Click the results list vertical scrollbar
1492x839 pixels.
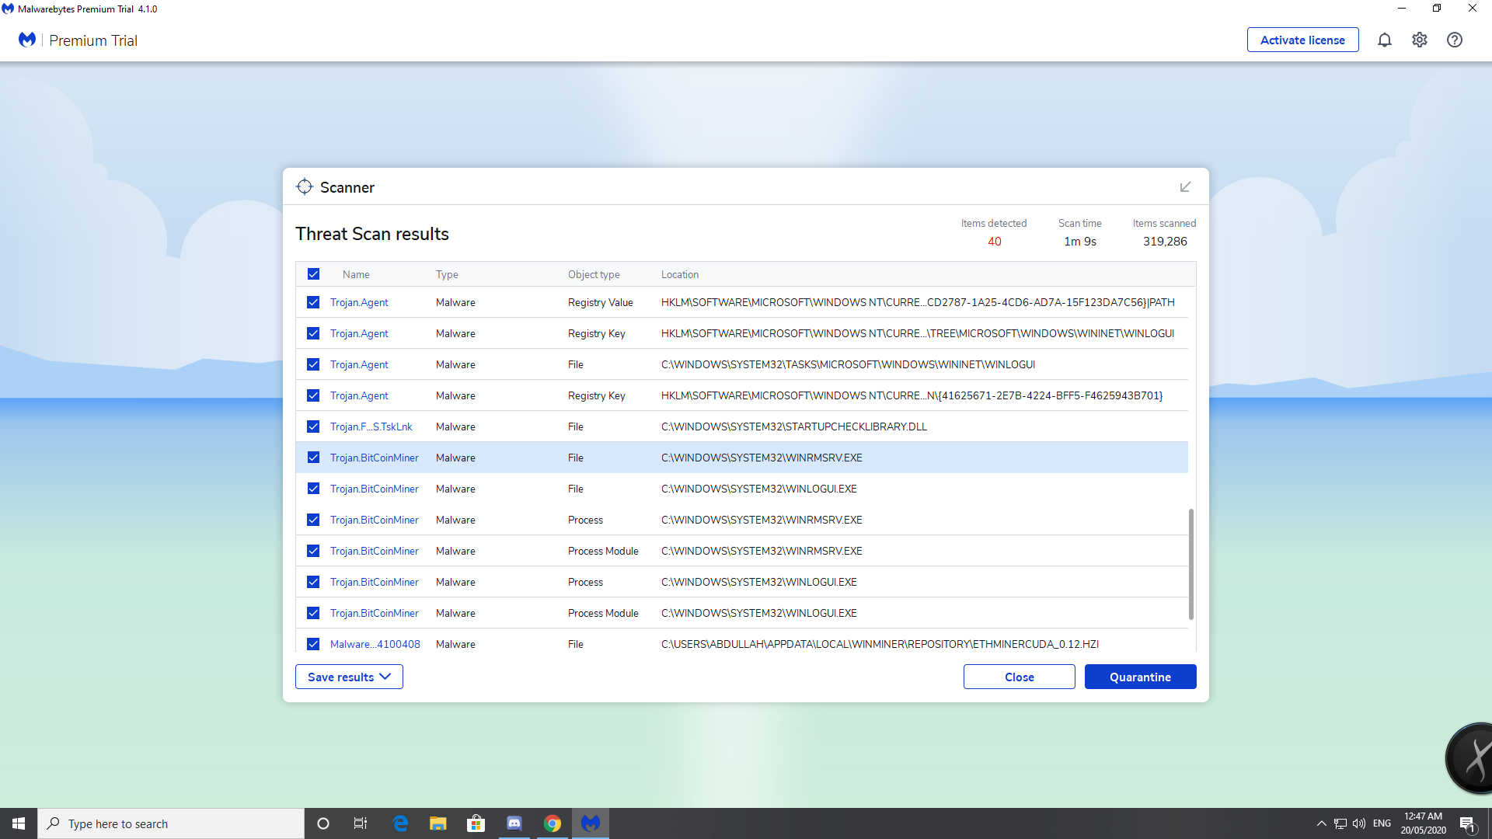point(1190,564)
